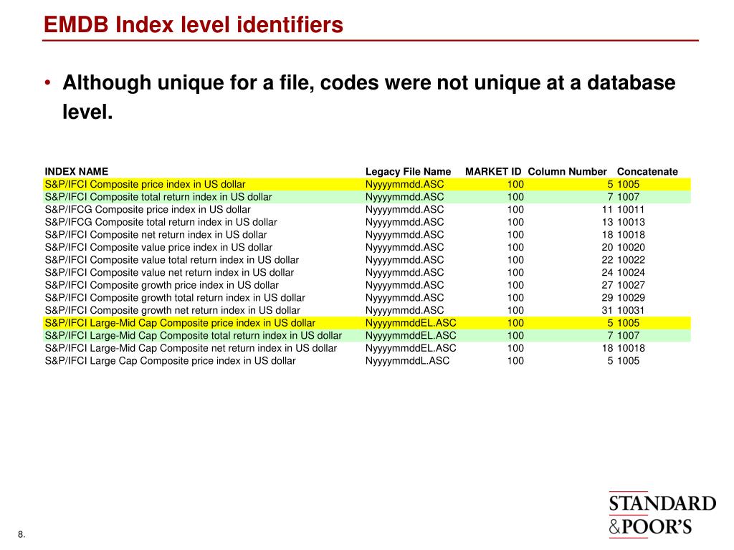Select 'S&P/IFCI Composite value price index' row name
The height and width of the screenshot is (550, 734).
coord(158,247)
